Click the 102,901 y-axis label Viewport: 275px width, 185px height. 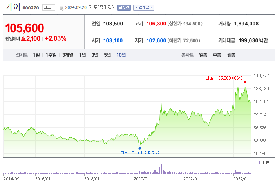pos(261,102)
